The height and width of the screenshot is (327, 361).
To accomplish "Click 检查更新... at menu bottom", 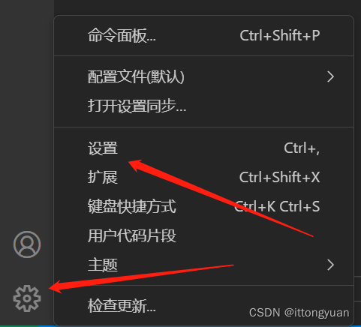I will pyautogui.click(x=204, y=306).
